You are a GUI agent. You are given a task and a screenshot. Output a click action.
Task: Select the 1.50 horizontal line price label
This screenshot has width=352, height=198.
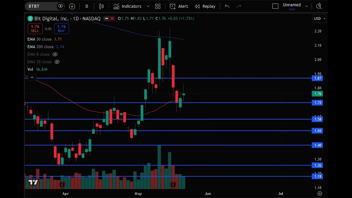pyautogui.click(x=317, y=131)
